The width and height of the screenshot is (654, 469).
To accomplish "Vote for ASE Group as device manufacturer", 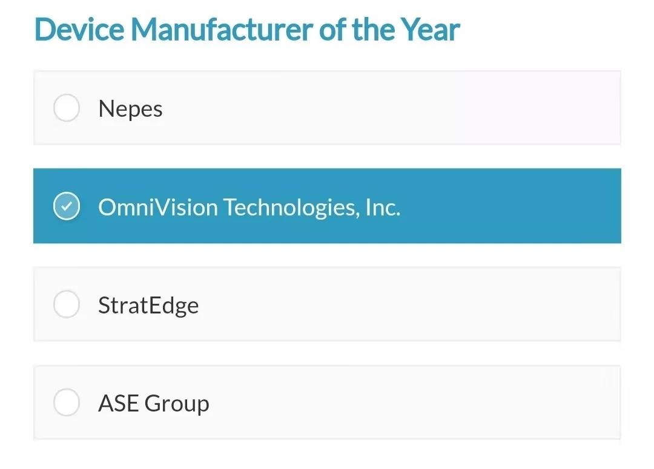I will pyautogui.click(x=67, y=403).
